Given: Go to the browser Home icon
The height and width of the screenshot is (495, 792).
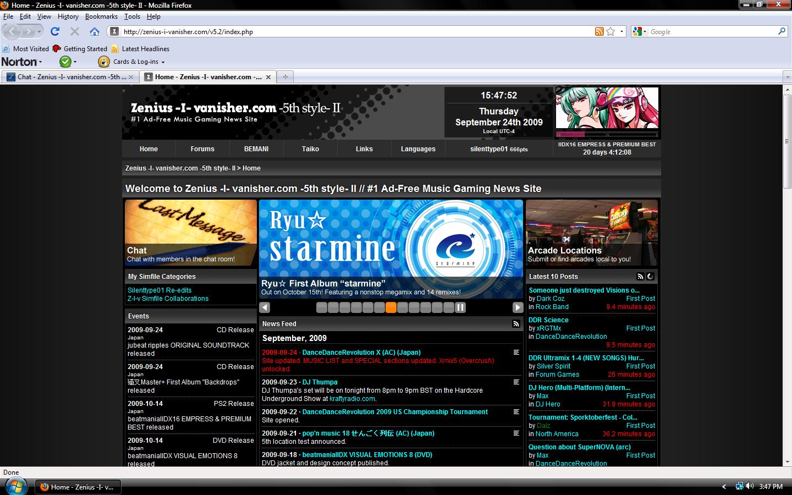Looking at the screenshot, I should (x=95, y=32).
